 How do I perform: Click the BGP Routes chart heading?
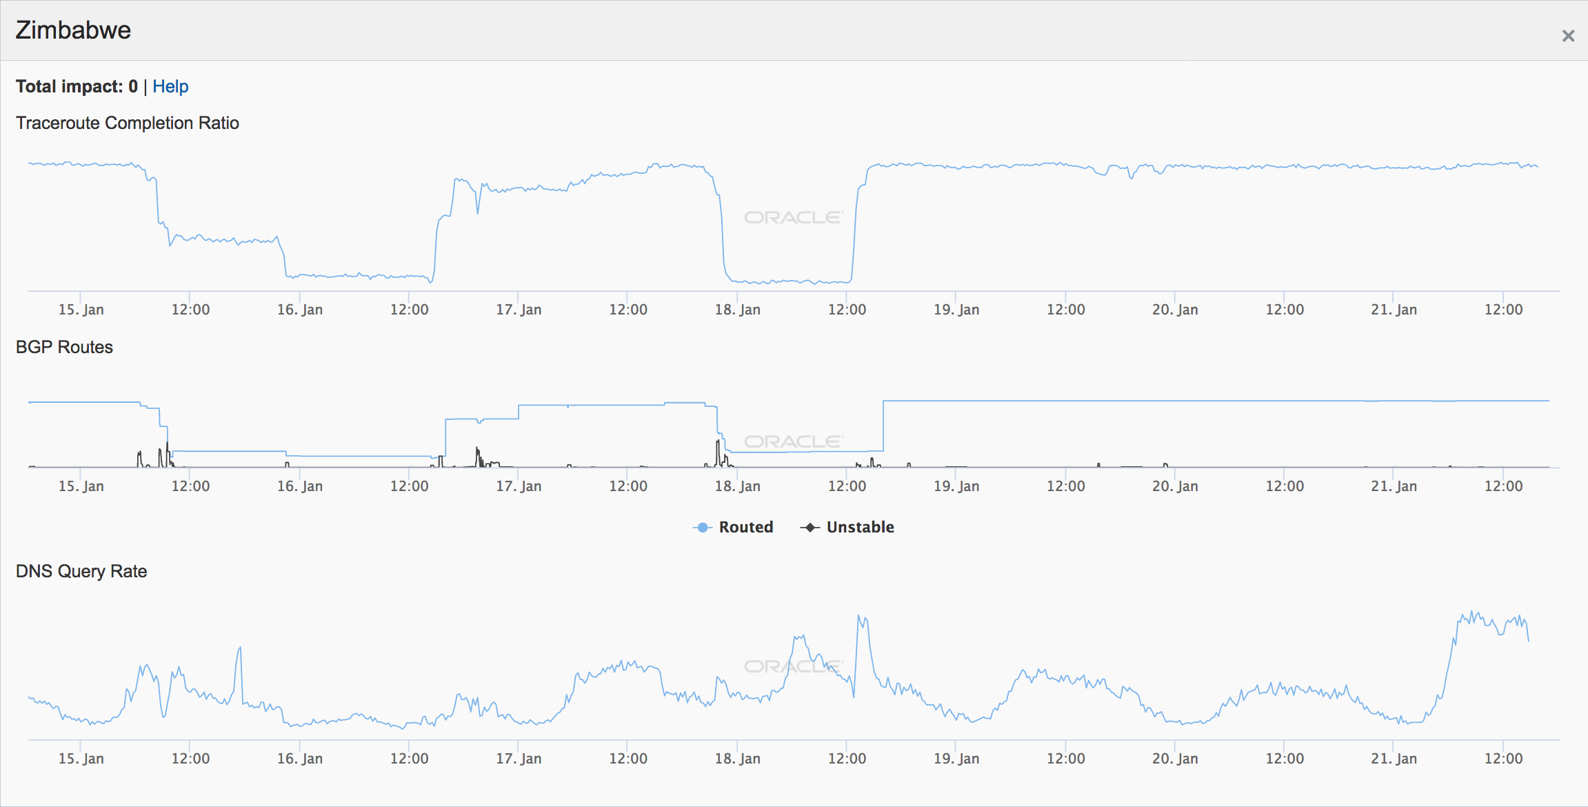(x=64, y=347)
